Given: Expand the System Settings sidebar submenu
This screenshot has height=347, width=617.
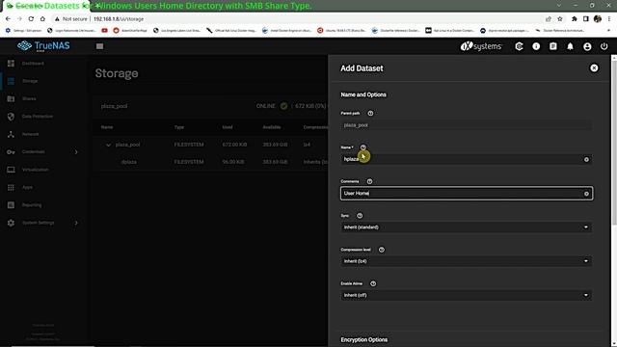Looking at the screenshot, I should (x=76, y=223).
